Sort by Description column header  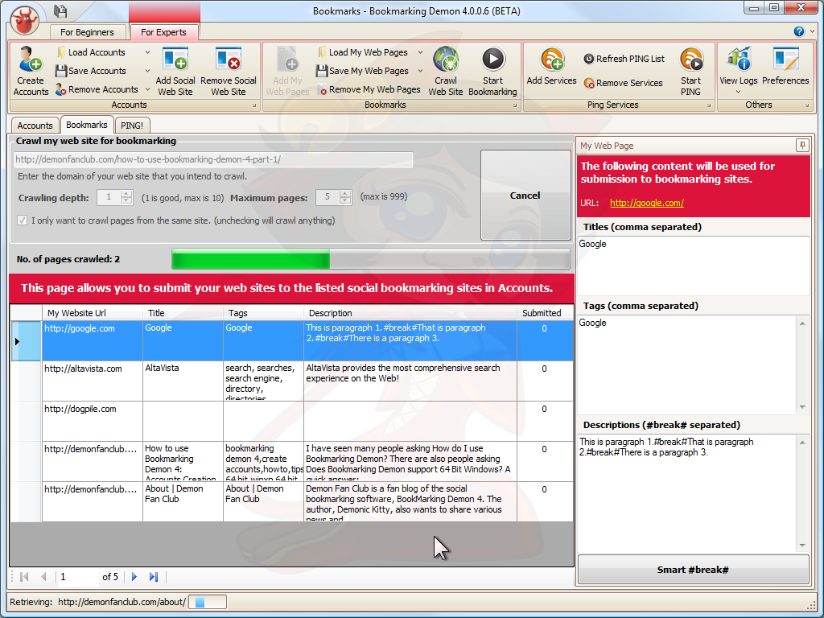(x=410, y=313)
